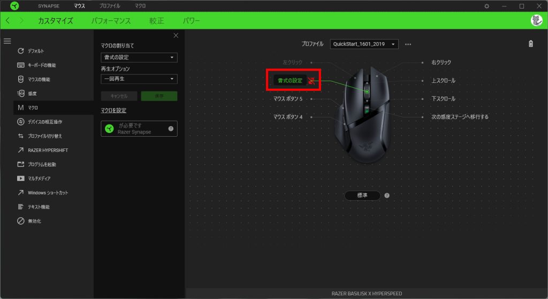Screen dimensions: 548x299
Task: Switch to プロファイル top tab
Action: [109, 6]
